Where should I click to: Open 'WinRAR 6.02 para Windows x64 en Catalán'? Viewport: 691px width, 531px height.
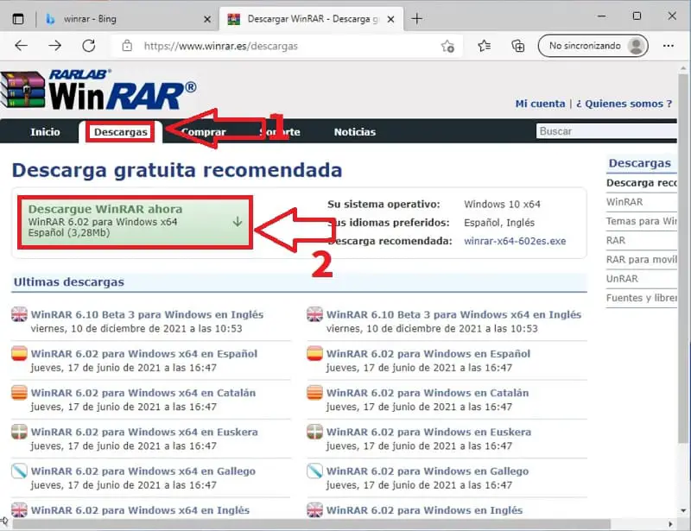tap(143, 393)
